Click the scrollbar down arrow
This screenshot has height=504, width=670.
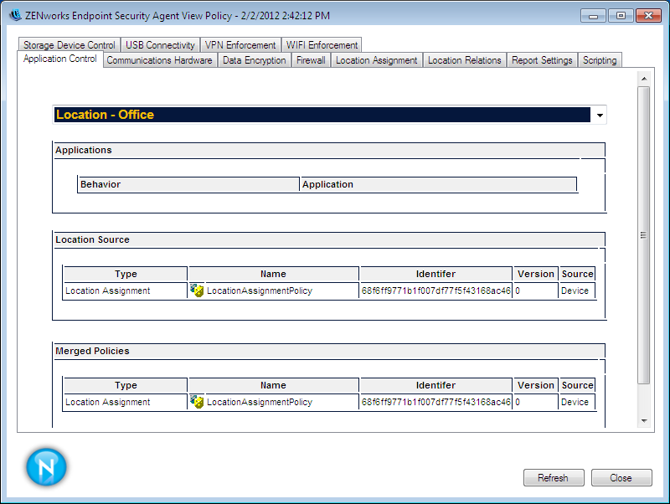click(644, 421)
